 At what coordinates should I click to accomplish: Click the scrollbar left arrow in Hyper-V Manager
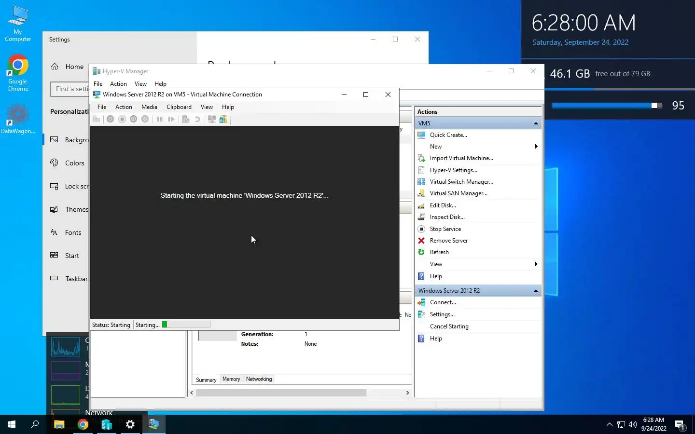192,393
